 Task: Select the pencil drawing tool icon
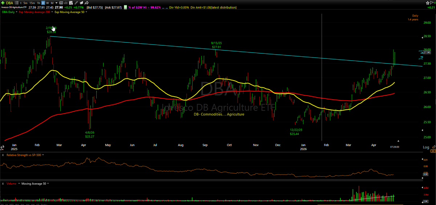point(76,3)
